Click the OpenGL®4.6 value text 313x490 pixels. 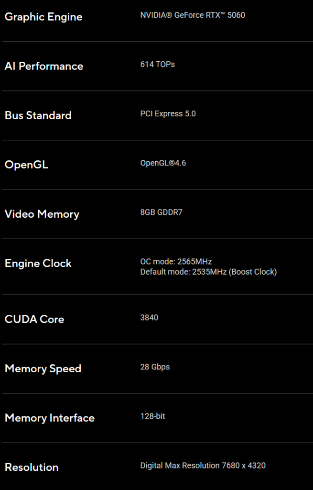tap(163, 163)
